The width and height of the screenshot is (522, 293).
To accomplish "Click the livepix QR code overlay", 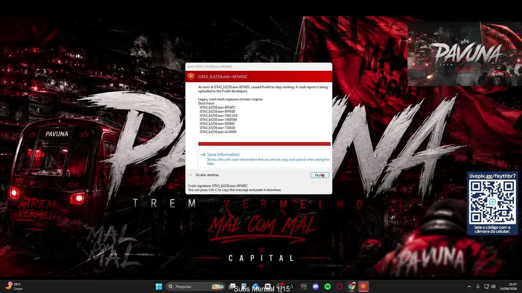I will click(x=492, y=203).
